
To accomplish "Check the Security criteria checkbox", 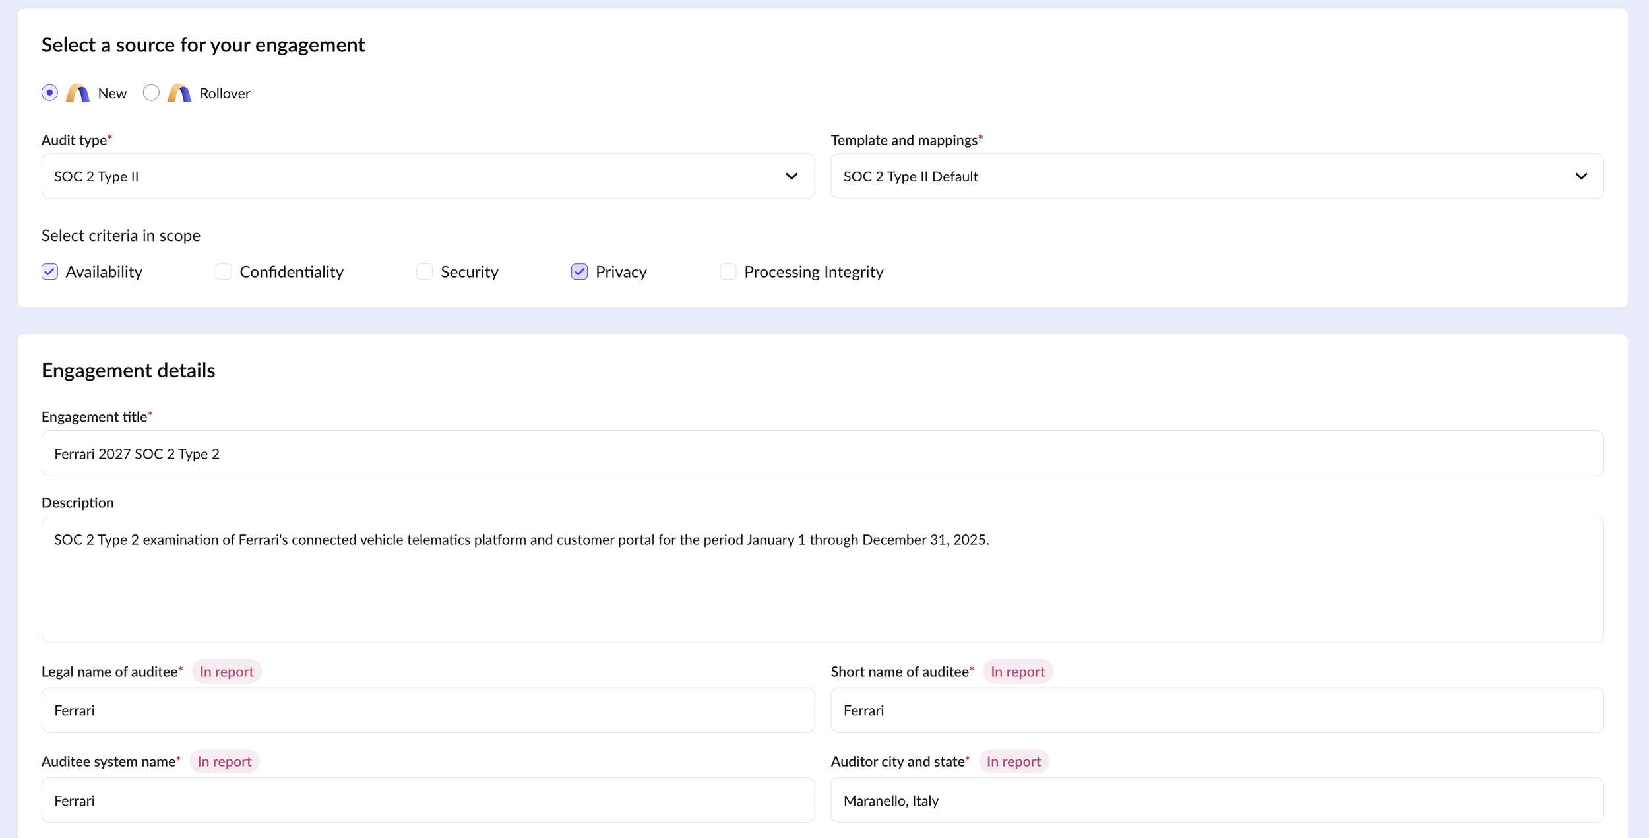I will [x=424, y=272].
